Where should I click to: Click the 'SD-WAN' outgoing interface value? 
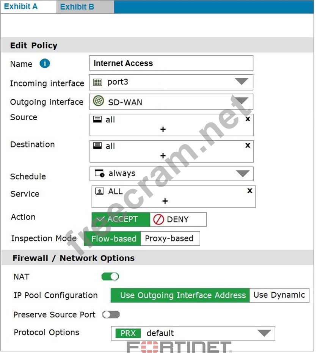[x=125, y=102]
